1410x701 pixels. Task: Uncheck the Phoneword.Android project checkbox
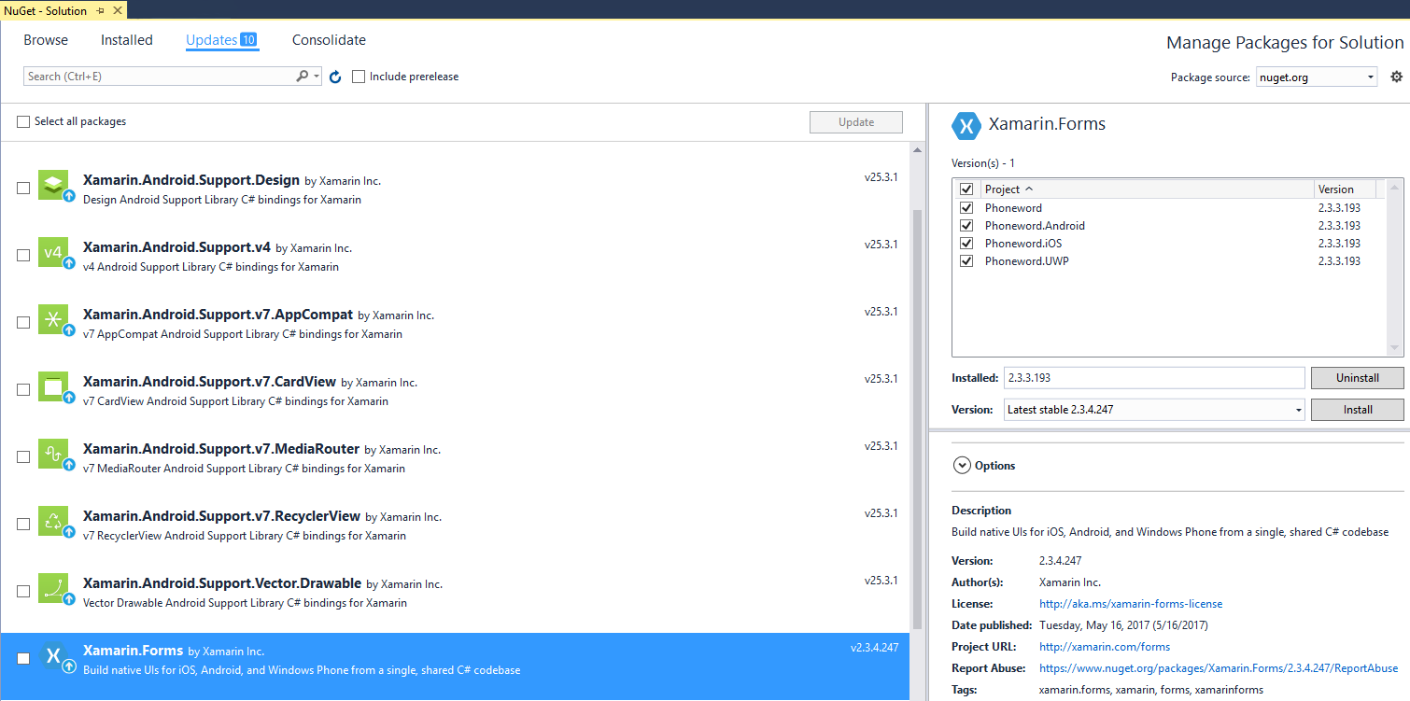pos(966,226)
